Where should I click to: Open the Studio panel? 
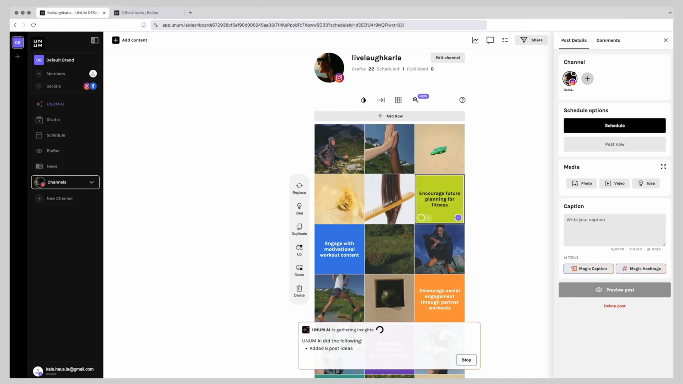[x=53, y=119]
